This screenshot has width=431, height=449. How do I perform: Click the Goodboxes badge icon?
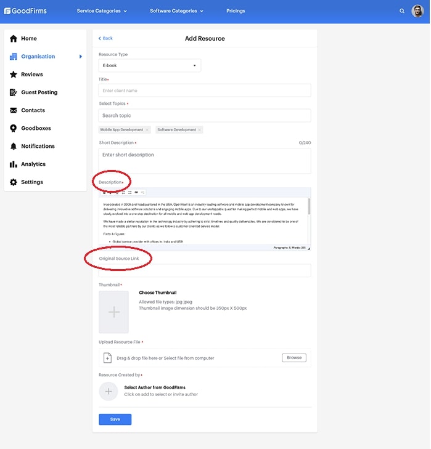pyautogui.click(x=14, y=128)
